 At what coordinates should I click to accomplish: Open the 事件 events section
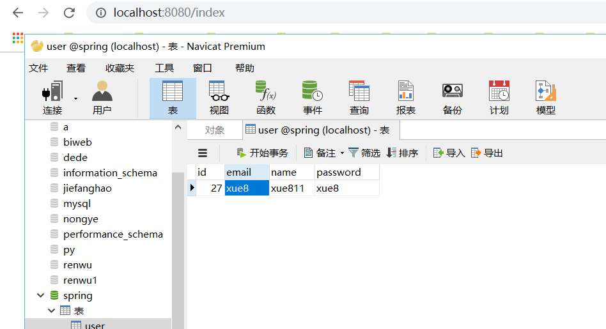pyautogui.click(x=313, y=98)
